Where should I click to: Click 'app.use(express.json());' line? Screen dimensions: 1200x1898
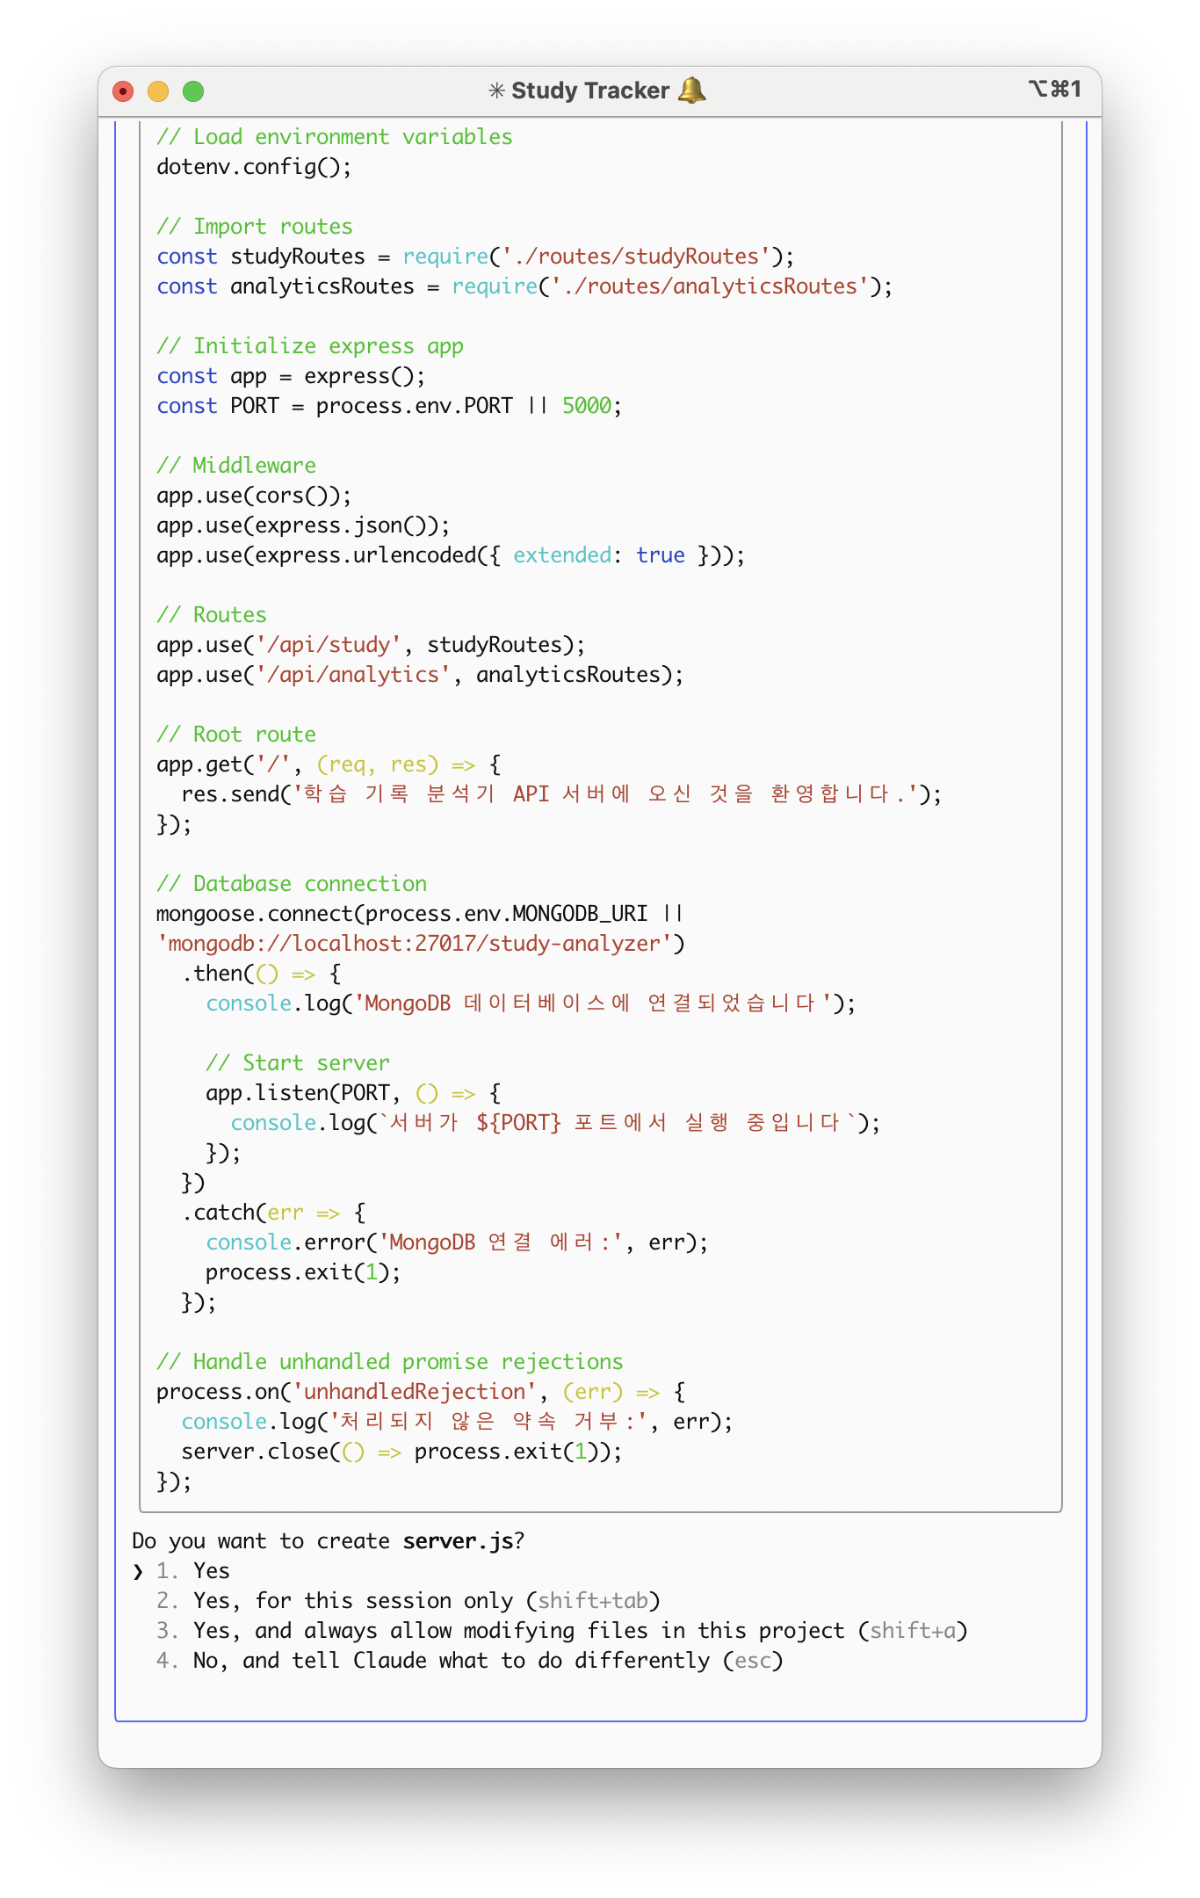(303, 525)
